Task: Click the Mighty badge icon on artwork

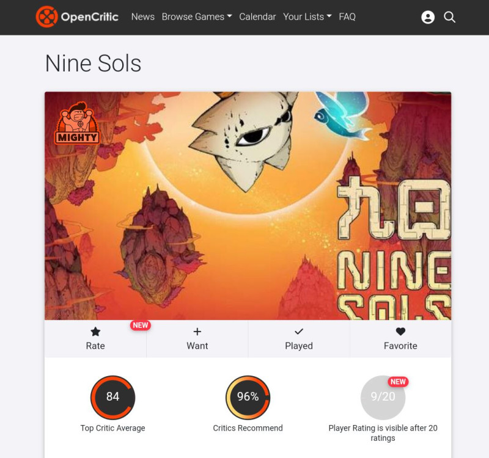Action: click(x=77, y=123)
